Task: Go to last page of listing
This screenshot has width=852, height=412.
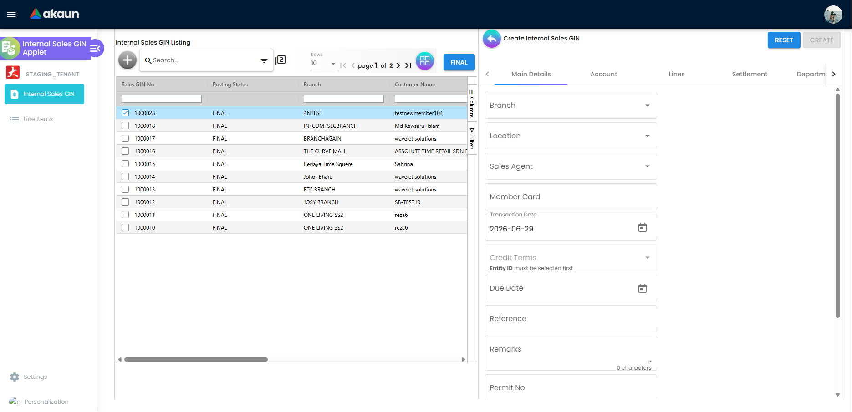Action: pyautogui.click(x=408, y=65)
